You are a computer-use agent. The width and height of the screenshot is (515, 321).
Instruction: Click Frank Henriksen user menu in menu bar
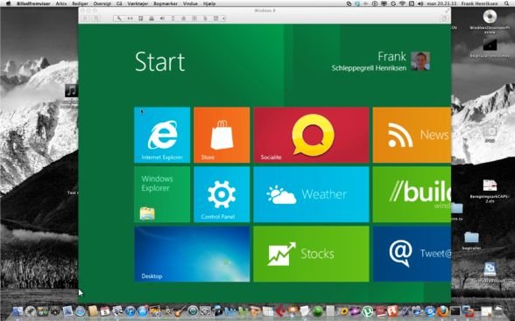coord(479,3)
